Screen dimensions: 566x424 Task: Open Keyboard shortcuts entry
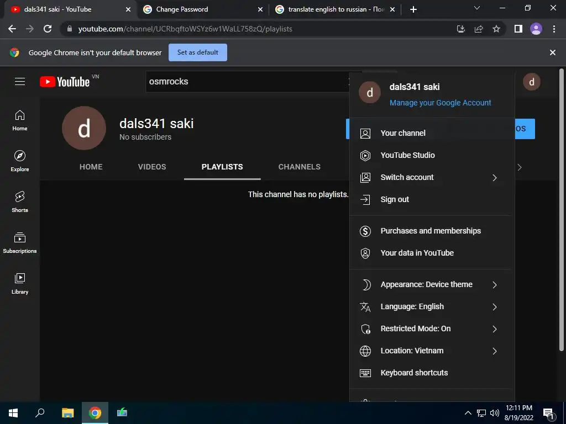[x=432, y=373]
